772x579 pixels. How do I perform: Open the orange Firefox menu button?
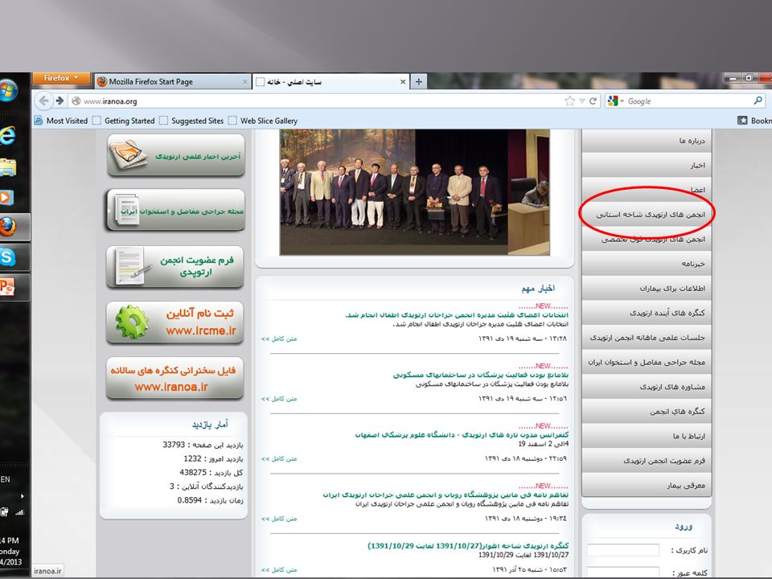[x=61, y=78]
